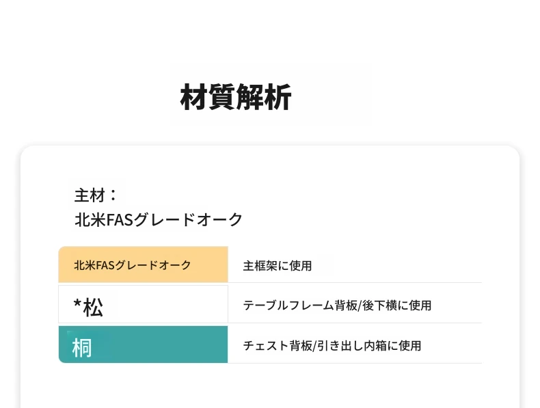Click 後下横に使用 at the end of the pine row
Viewport: 540px width, 408px height.
click(x=397, y=305)
